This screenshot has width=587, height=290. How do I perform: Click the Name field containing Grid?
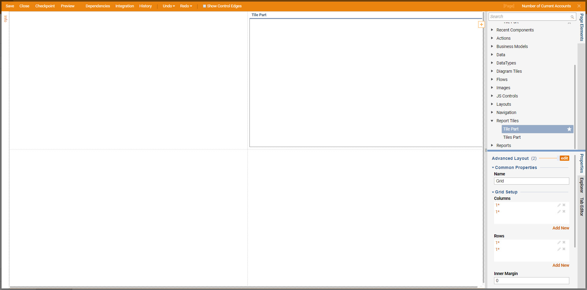pos(531,181)
